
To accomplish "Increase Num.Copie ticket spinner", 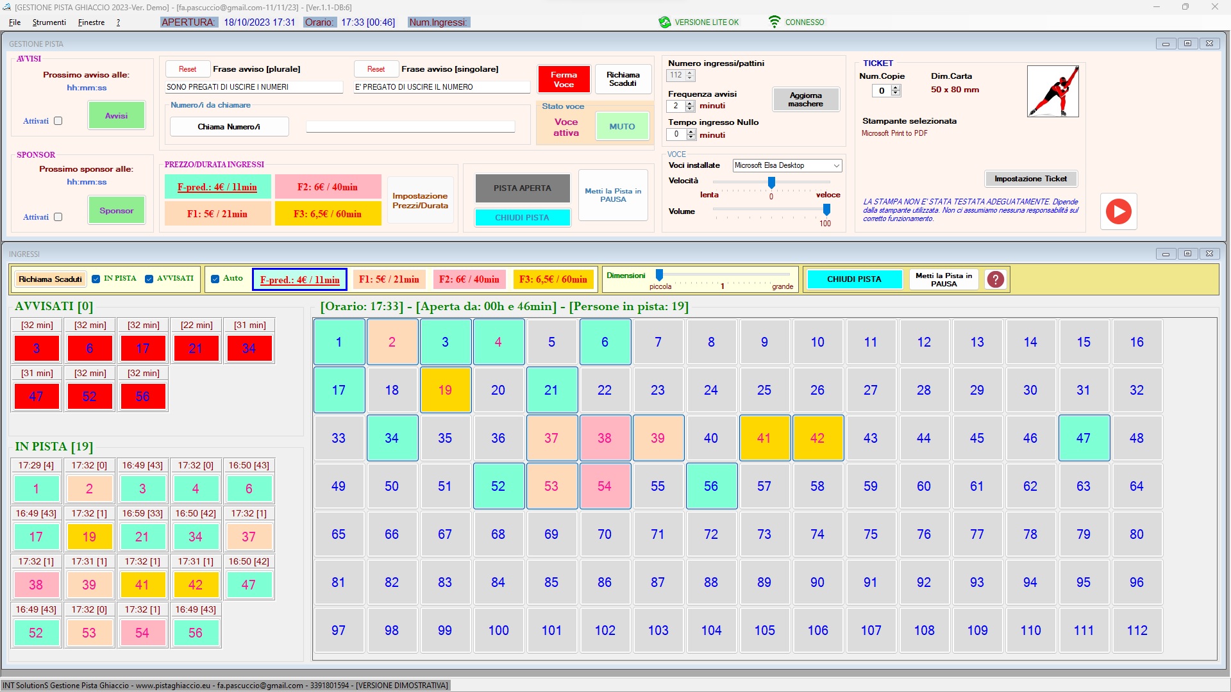I will tap(896, 88).
